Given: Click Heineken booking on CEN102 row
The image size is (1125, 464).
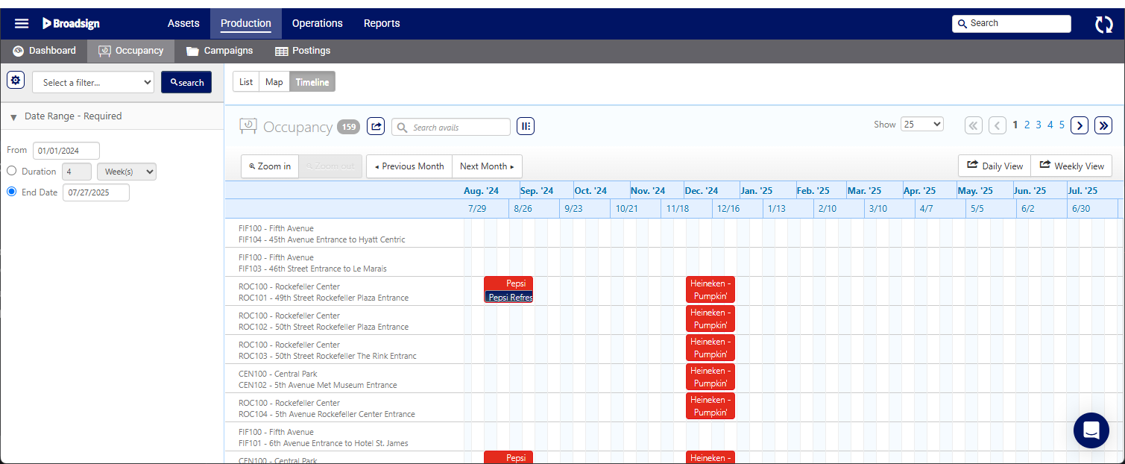Looking at the screenshot, I should (710, 377).
